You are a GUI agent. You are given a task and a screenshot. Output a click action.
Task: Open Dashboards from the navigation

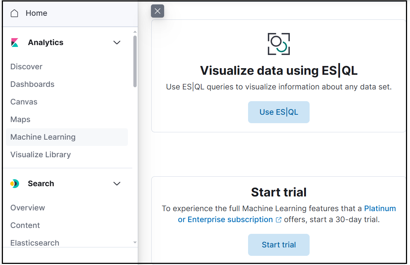click(32, 84)
